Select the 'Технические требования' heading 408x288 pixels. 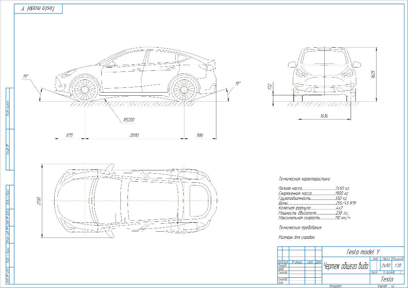[x=300, y=228]
